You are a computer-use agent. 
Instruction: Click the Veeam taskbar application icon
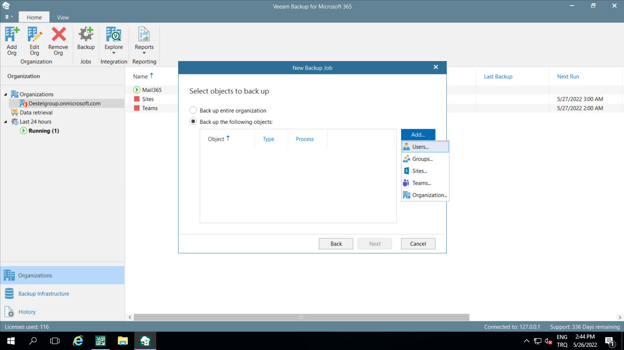tap(145, 341)
